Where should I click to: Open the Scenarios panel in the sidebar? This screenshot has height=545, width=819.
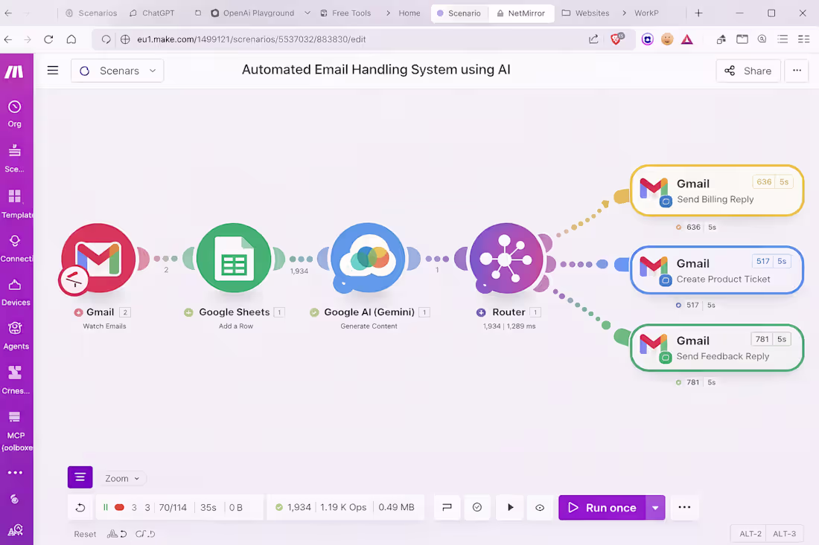pyautogui.click(x=16, y=155)
